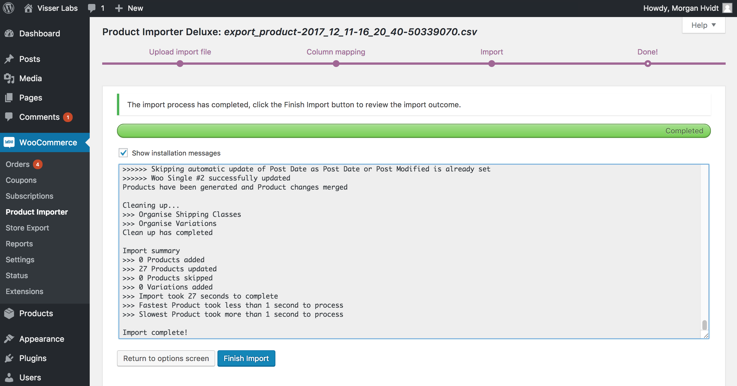Click the Comments speech bubble sidebar icon
Screen dimensions: 737x386
point(9,117)
